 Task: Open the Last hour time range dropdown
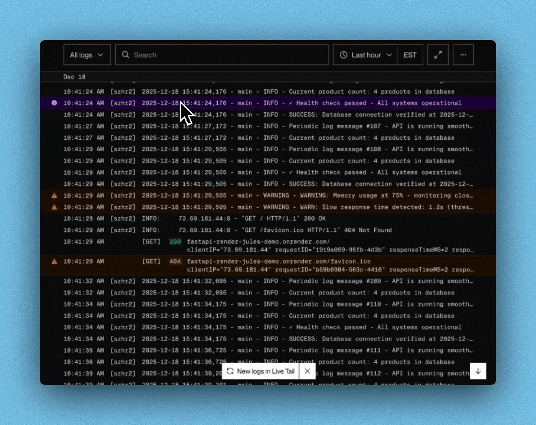(365, 54)
